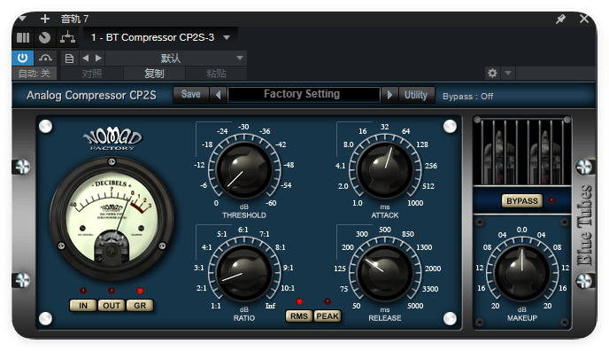Viewport: 609px width, 351px height.
Task: Click the 复制 copy button
Action: (x=154, y=73)
